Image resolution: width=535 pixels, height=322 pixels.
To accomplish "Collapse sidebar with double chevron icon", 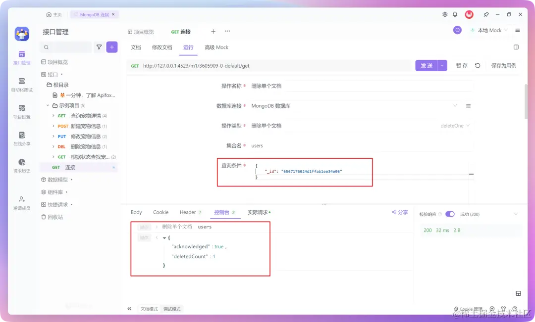I will point(129,309).
